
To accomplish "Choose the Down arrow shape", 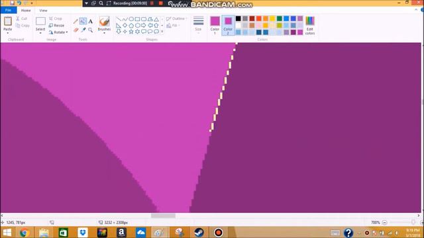I will coord(119,32).
